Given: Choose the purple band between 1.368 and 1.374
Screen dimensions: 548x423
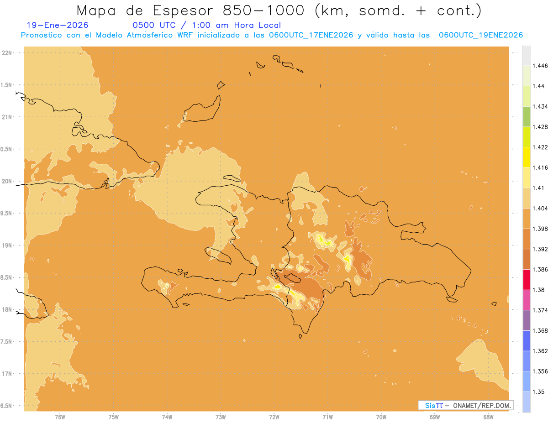Looking at the screenshot, I should click(x=527, y=320).
